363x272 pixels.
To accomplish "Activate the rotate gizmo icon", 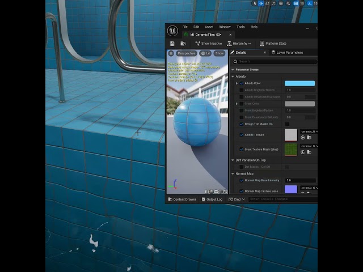I will coord(267,3).
